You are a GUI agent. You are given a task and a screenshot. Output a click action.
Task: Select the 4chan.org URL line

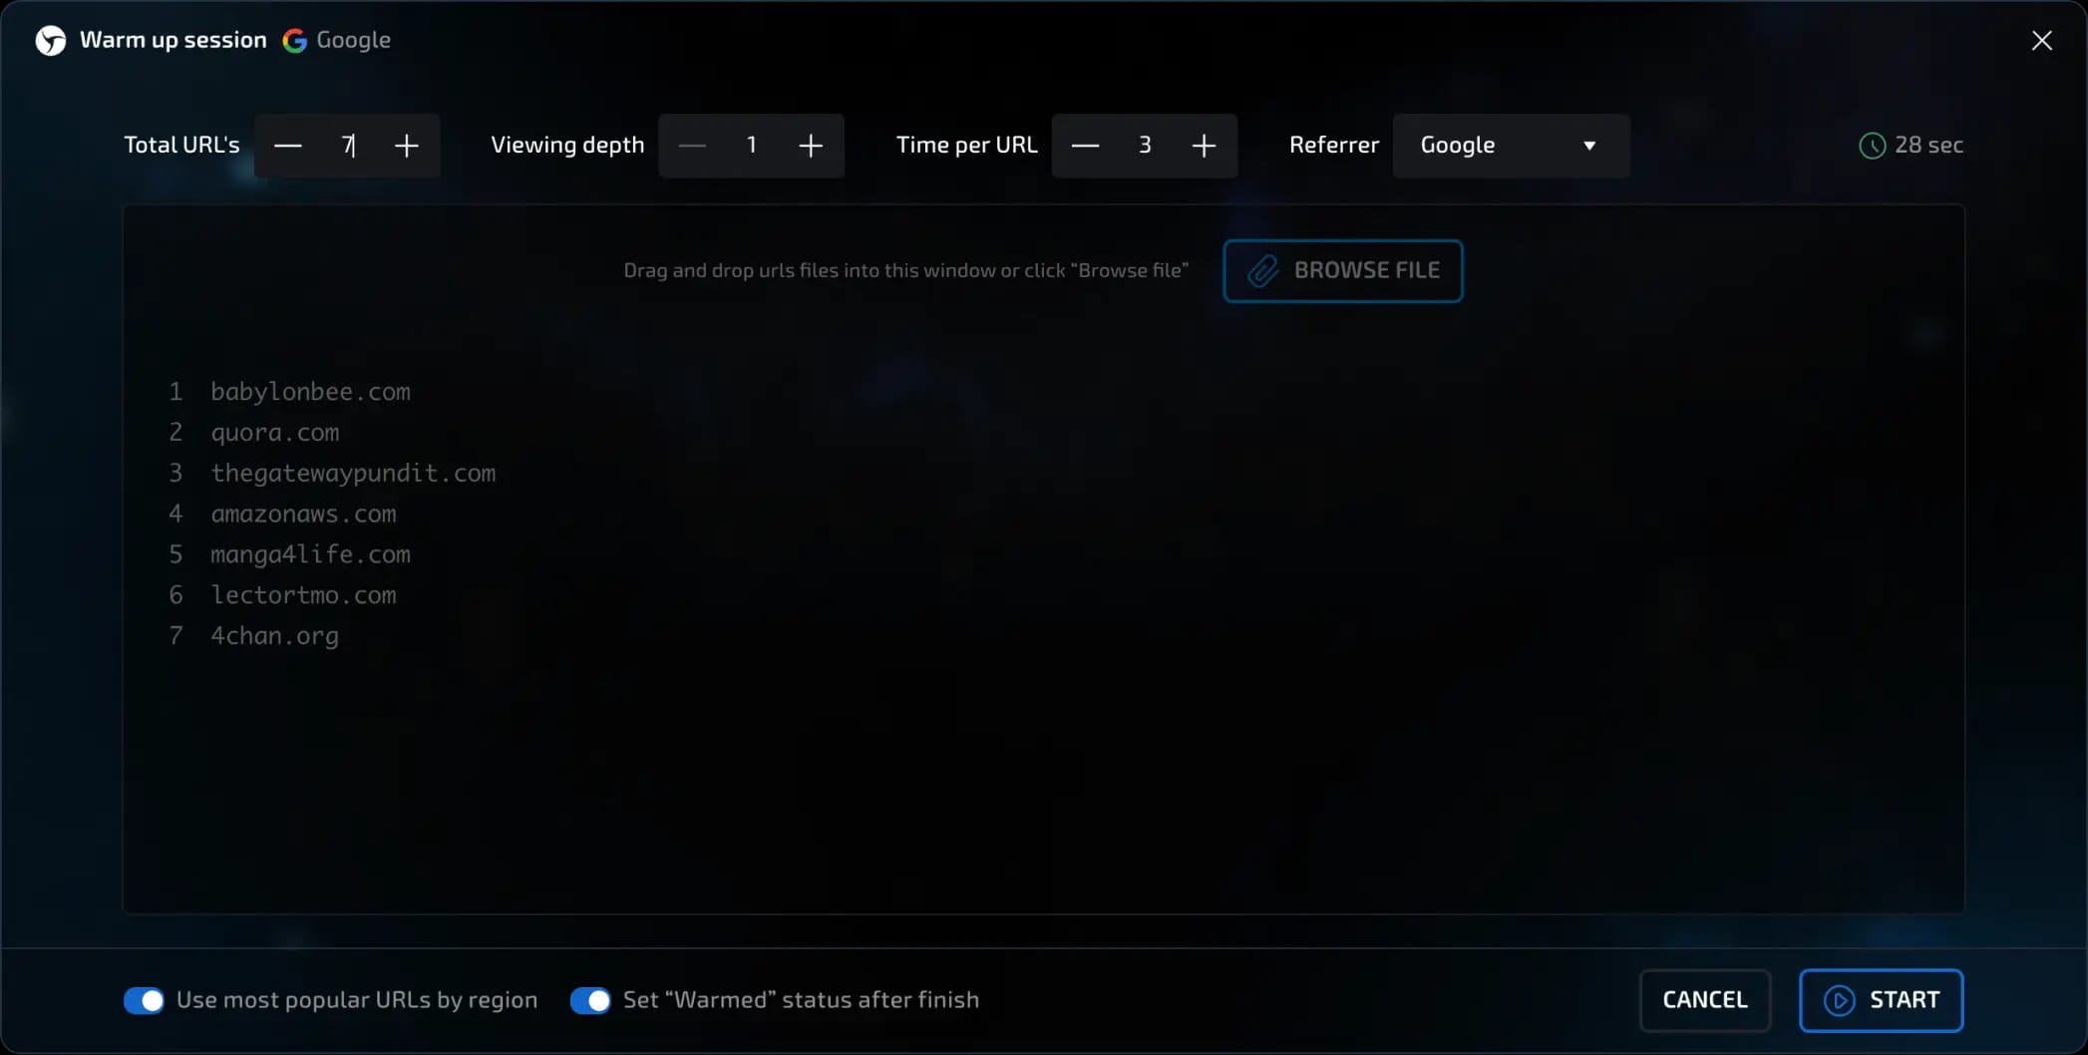coord(274,636)
